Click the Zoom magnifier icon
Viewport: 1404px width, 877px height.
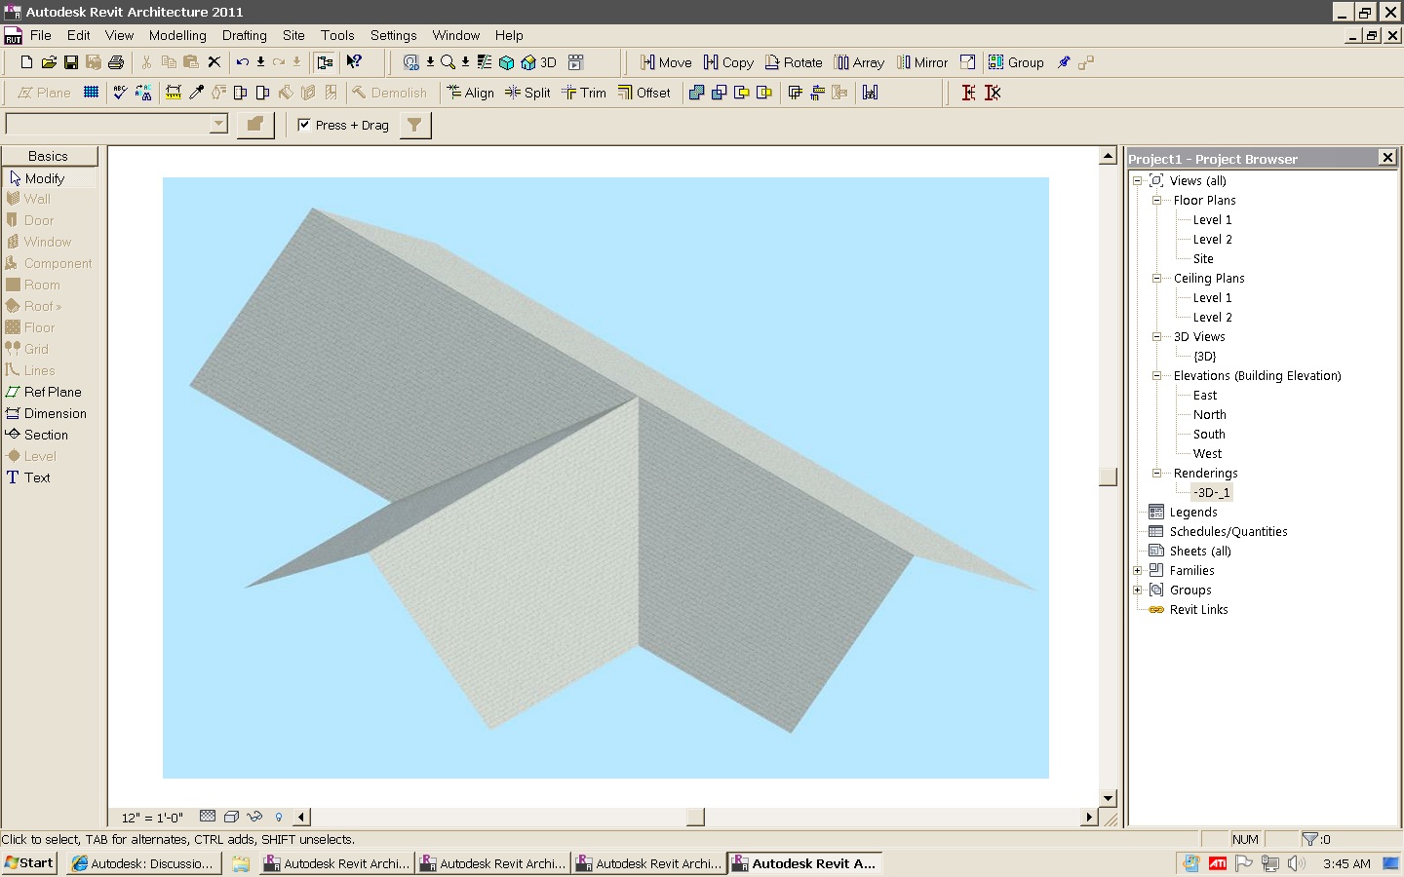point(448,62)
